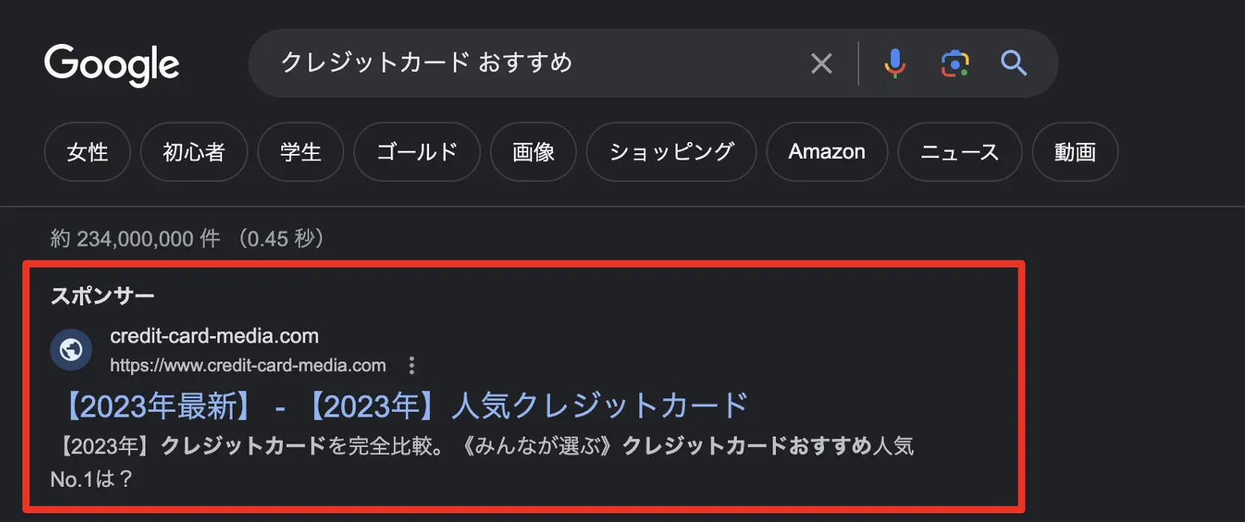Viewport: 1245px width, 522px height.
Task: Open the 動画 results tab
Action: tap(1075, 152)
